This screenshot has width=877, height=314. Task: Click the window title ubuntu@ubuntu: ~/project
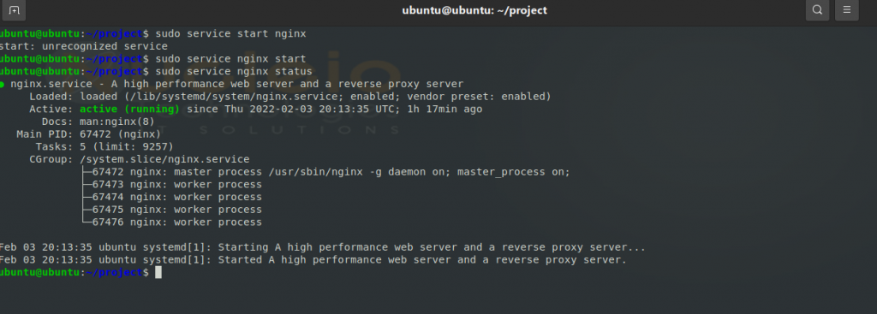point(474,10)
